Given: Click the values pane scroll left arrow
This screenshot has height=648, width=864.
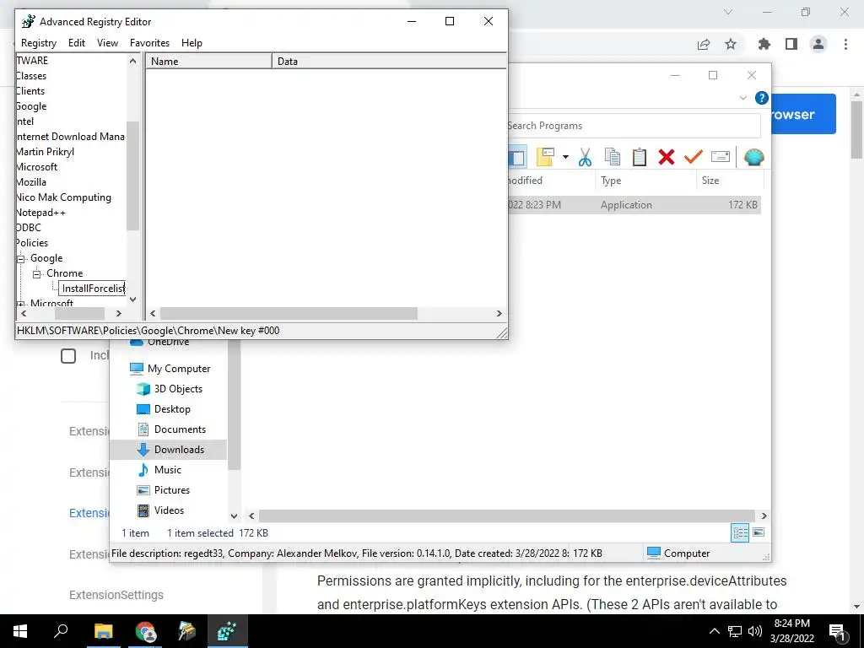Looking at the screenshot, I should coord(154,314).
